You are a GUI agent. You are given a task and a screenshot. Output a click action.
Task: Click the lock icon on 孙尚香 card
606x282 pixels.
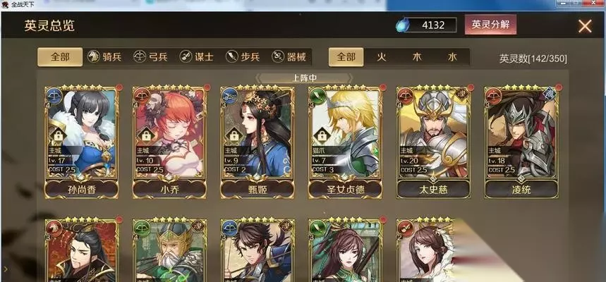[59, 135]
